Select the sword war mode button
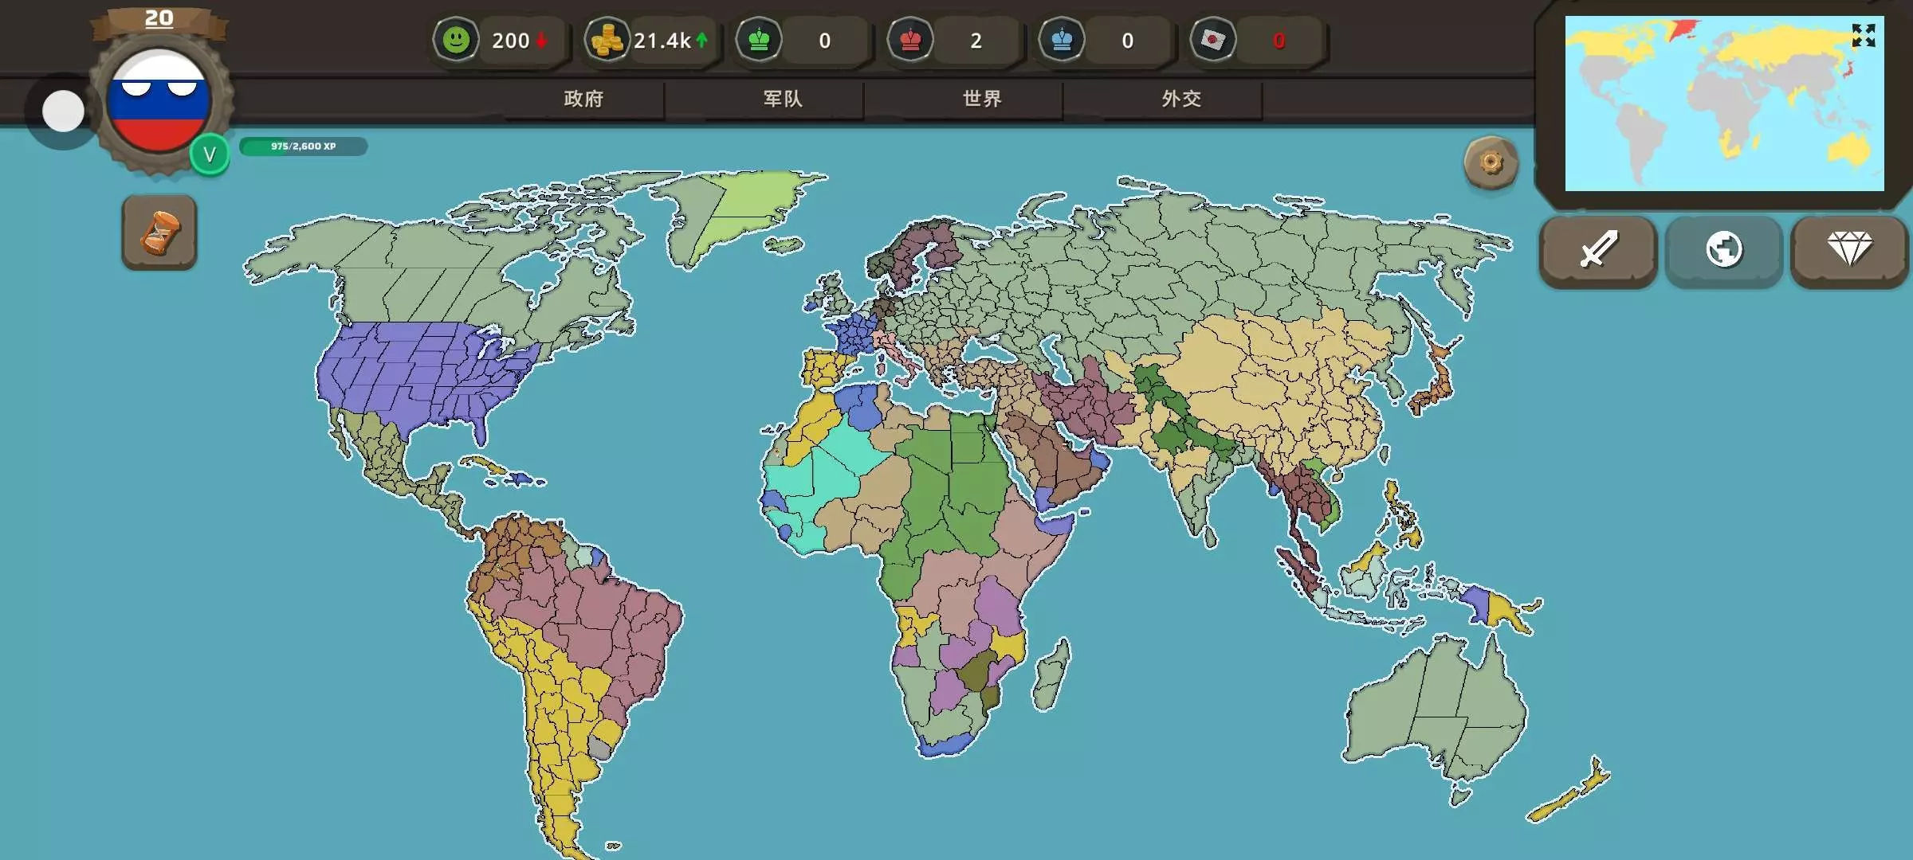 coord(1598,250)
